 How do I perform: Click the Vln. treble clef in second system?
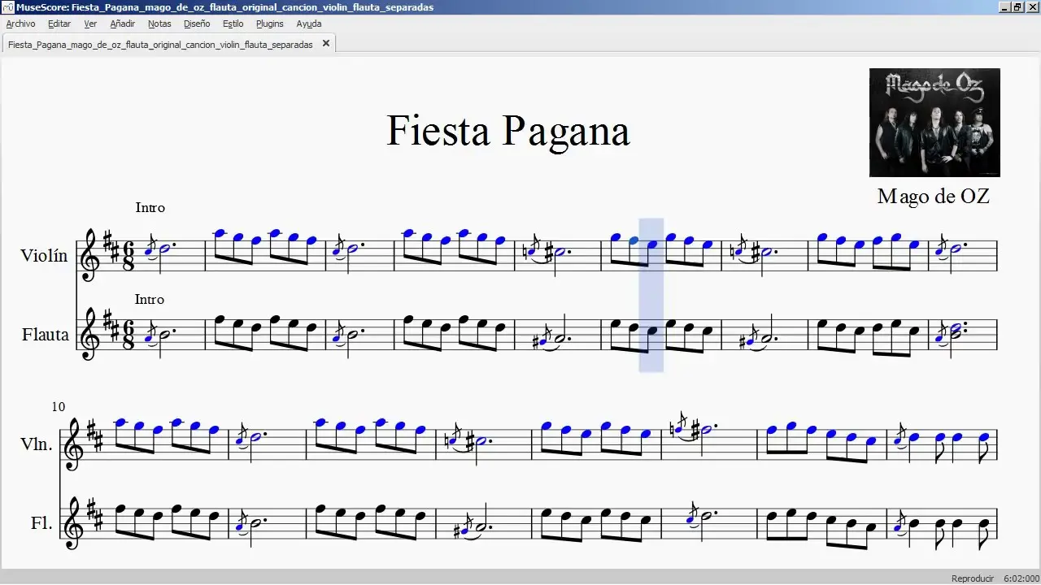click(x=73, y=444)
